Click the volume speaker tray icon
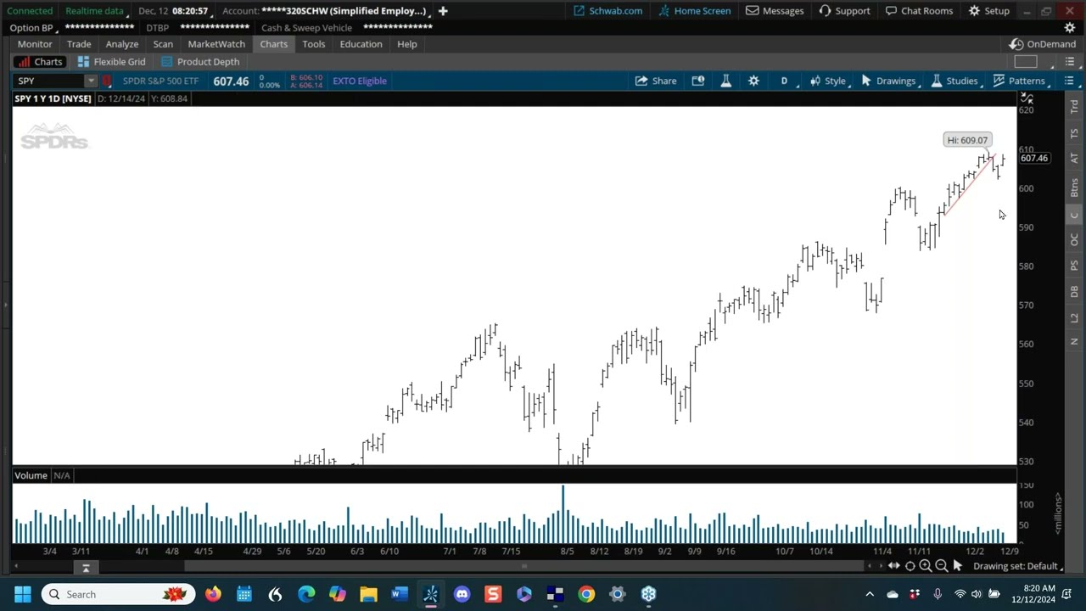Viewport: 1086px width, 611px height. tap(976, 594)
